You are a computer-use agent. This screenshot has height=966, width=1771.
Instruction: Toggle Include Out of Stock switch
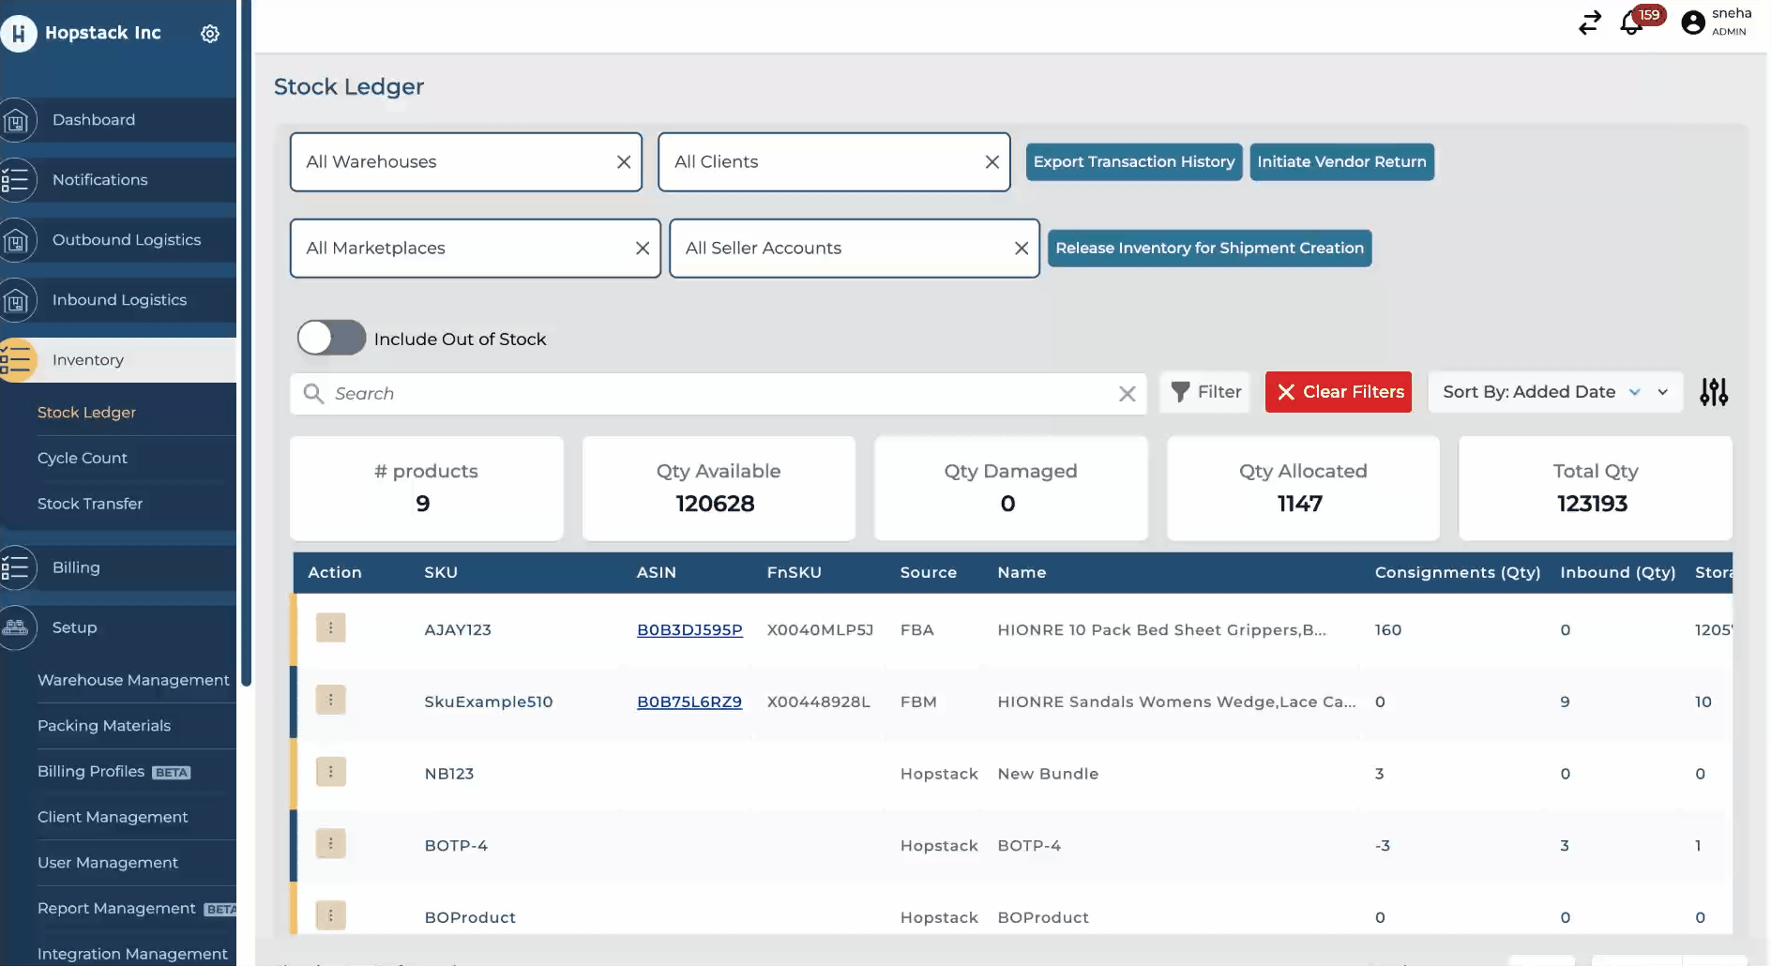tap(331, 339)
